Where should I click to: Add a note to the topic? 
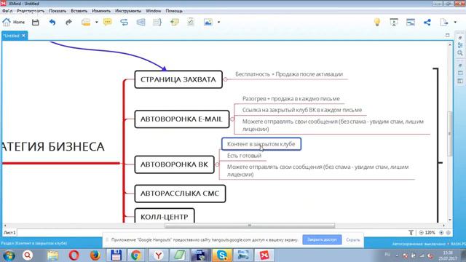tap(174, 22)
